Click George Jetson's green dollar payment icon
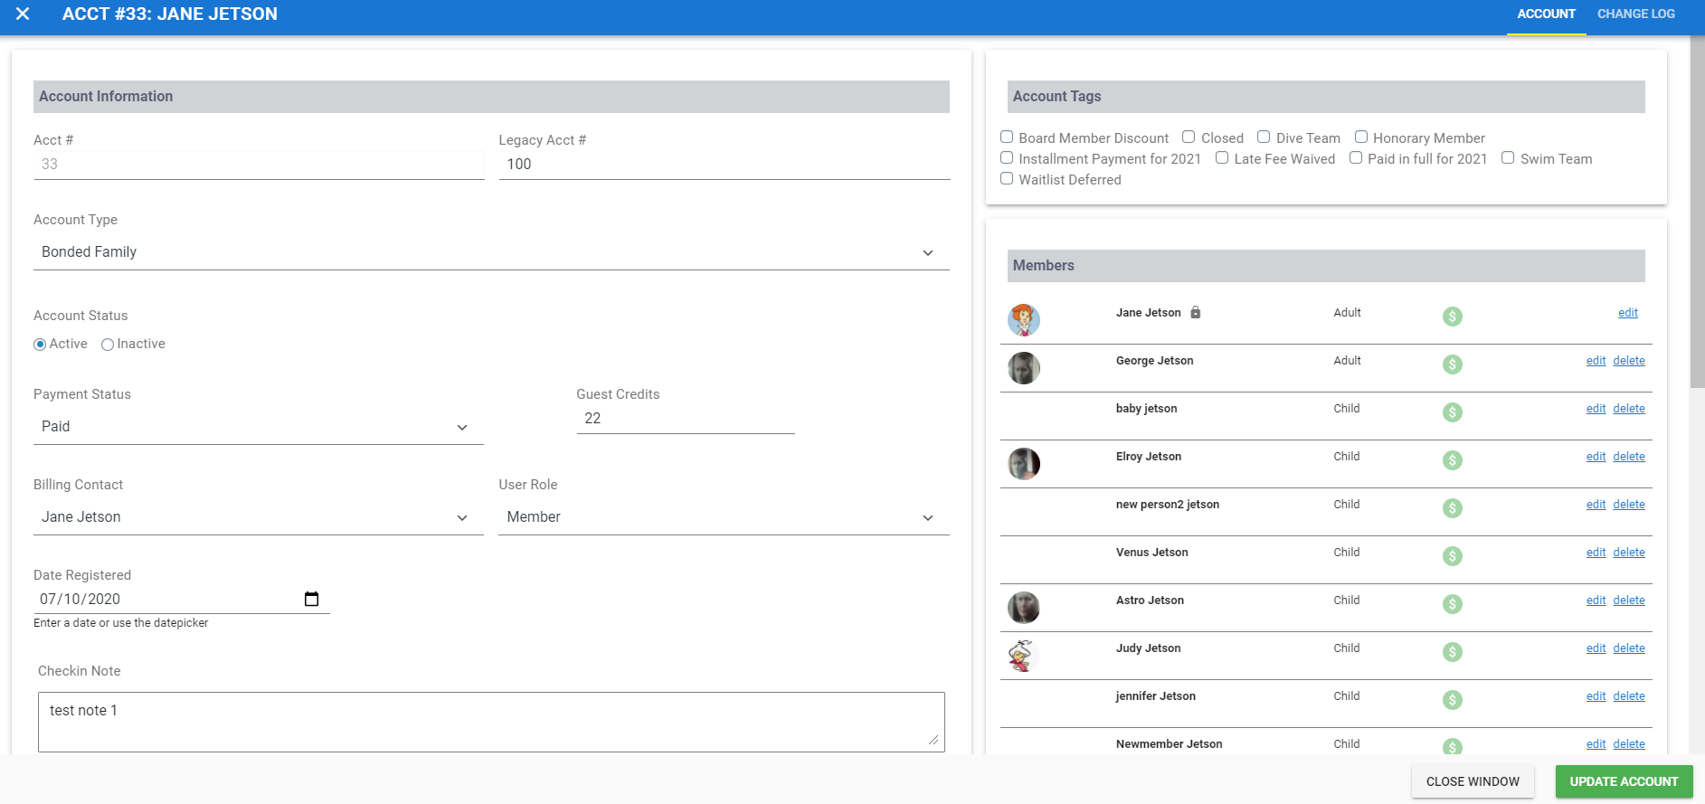 (x=1453, y=364)
